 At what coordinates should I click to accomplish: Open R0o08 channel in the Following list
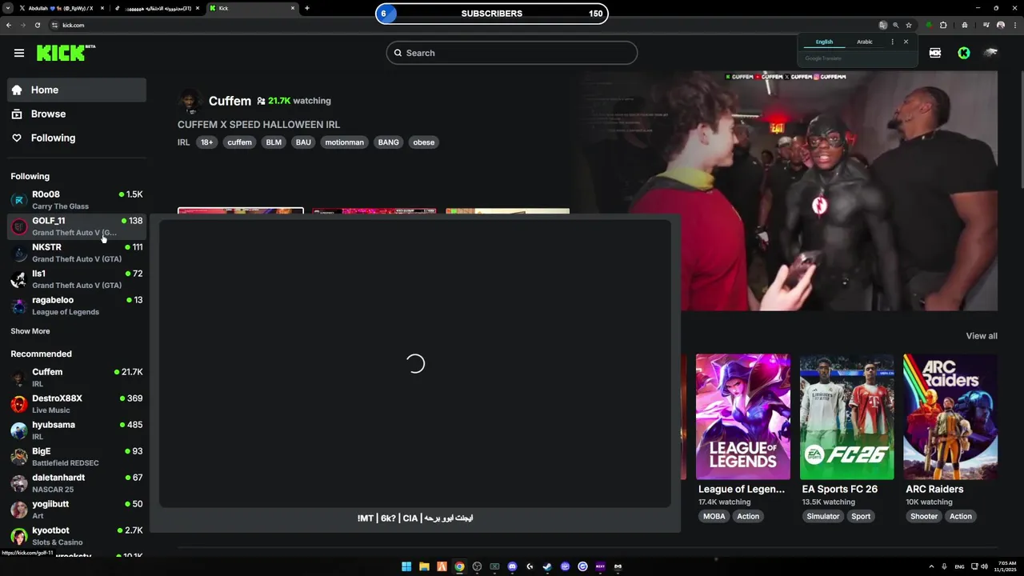[77, 200]
